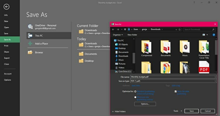Click the Cancel button in dialog

click(x=208, y=111)
